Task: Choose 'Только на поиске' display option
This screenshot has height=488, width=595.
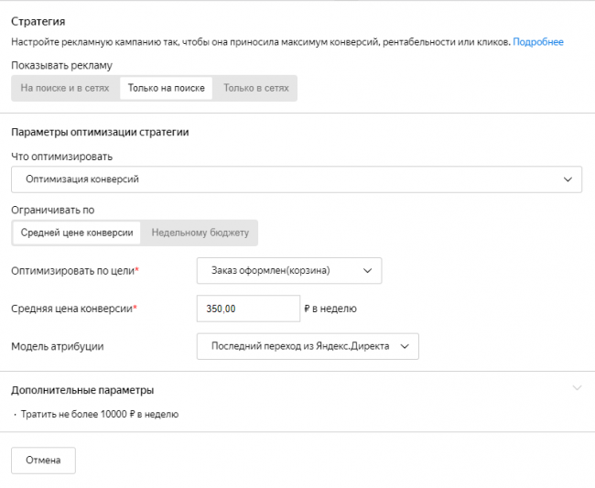Action: click(166, 88)
